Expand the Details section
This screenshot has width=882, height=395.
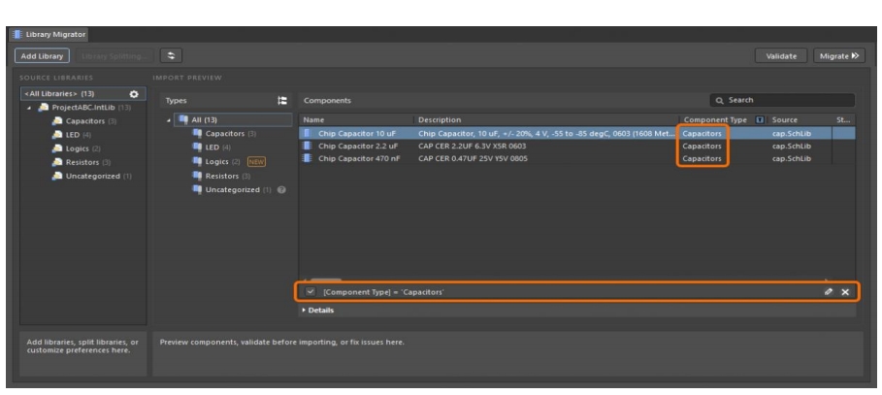[318, 310]
